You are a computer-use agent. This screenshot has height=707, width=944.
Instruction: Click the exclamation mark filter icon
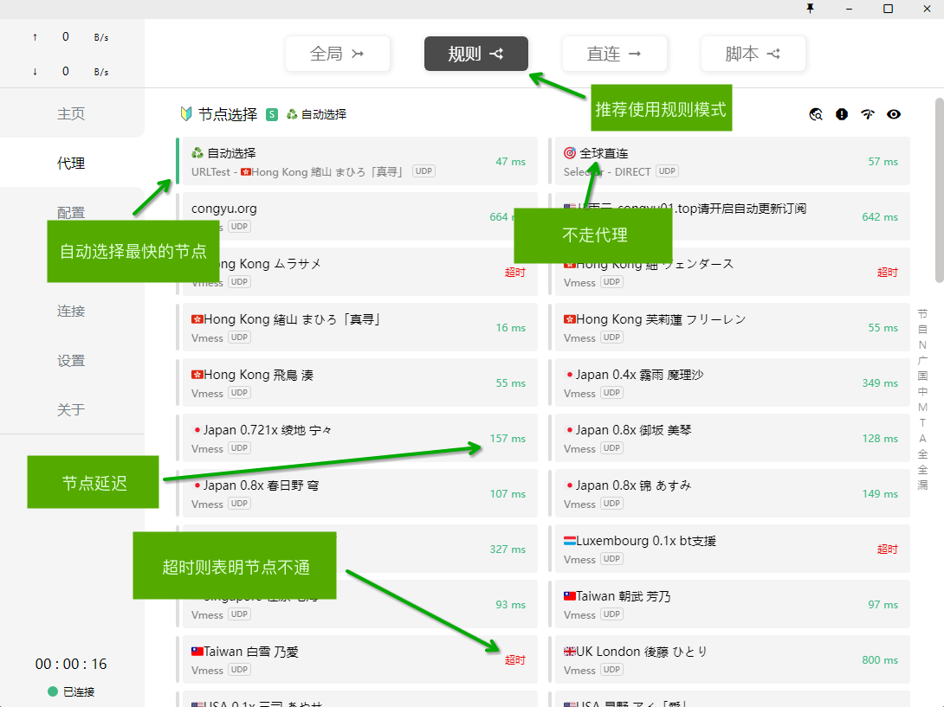tap(842, 114)
